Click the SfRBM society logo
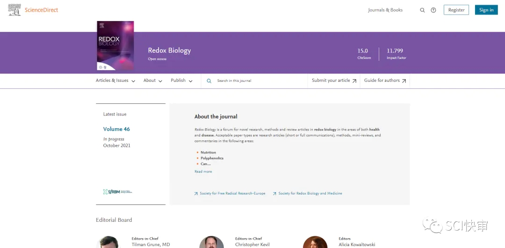This screenshot has height=248, width=505. [117, 192]
